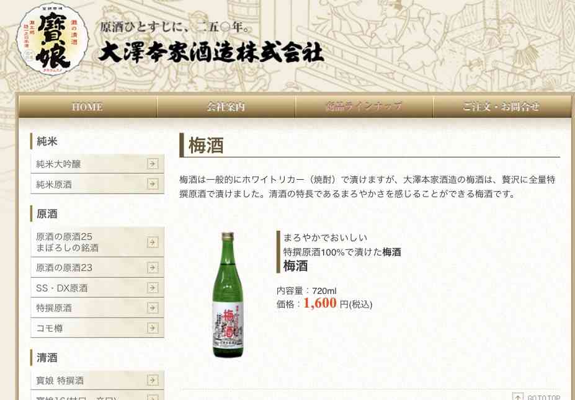Image resolution: width=575 pixels, height=400 pixels.
Task: Click arrow icon beside 純米原酒
Action: [153, 184]
